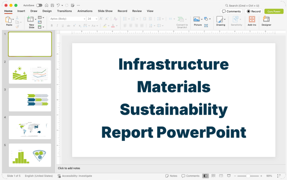
Task: Select slide 2 thumbnail with farm graphic
Action: (30, 72)
